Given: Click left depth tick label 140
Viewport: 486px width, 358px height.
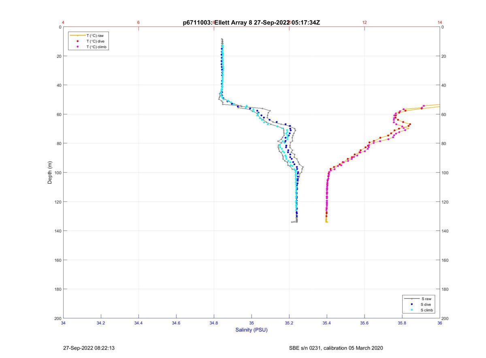Looking at the screenshot, I should 58,231.
